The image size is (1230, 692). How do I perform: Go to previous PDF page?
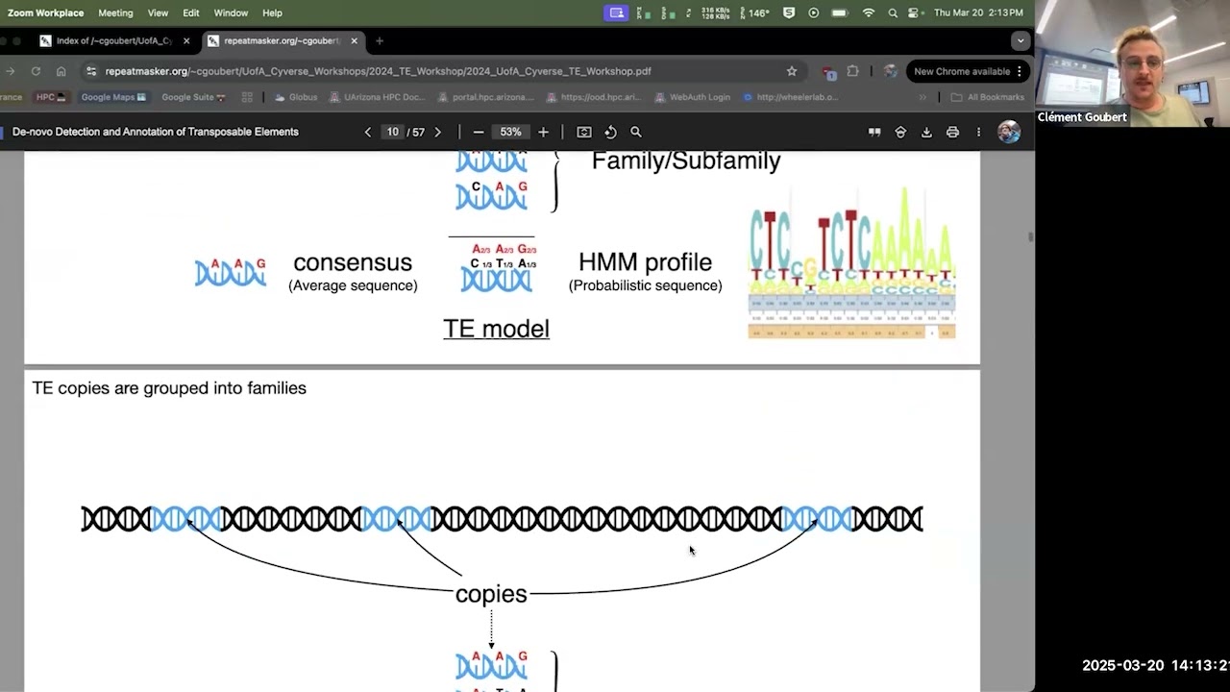click(367, 132)
